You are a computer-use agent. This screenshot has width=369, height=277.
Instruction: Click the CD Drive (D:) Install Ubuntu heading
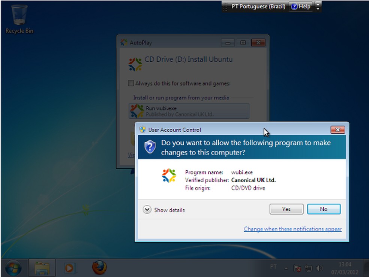189,59
